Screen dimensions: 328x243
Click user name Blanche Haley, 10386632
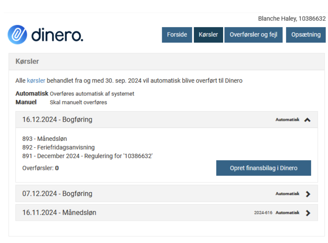(x=291, y=18)
